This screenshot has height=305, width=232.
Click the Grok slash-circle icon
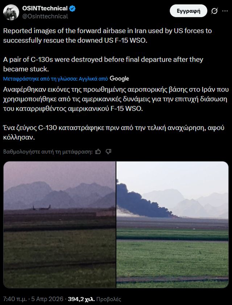pos(214,11)
